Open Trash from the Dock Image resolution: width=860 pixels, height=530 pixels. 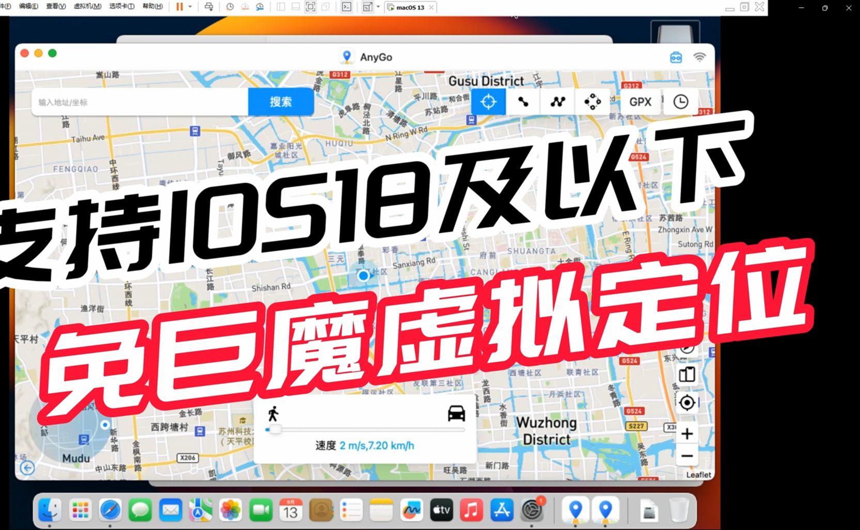tap(679, 510)
